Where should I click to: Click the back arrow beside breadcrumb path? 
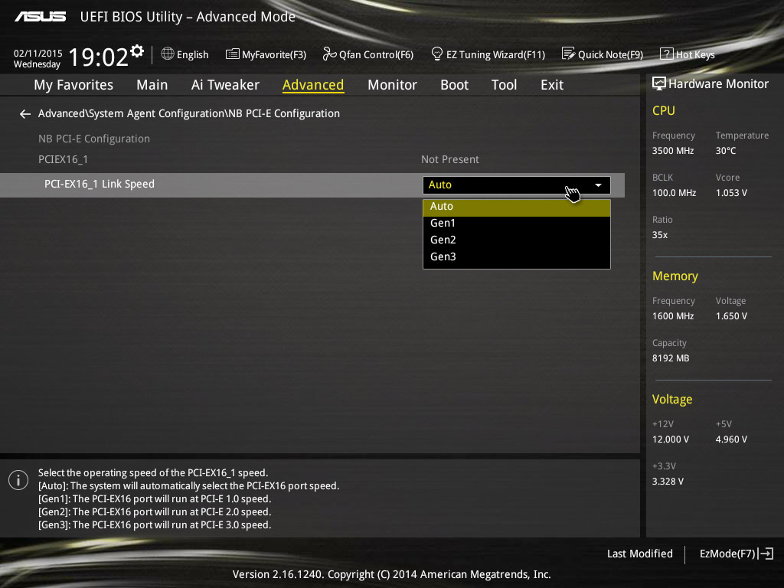tap(25, 114)
